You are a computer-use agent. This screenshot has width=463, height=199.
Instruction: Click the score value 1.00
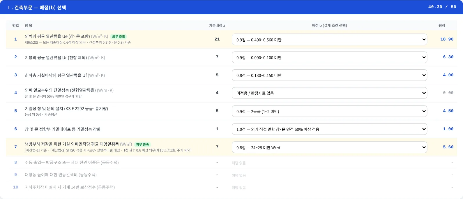[x=448, y=129]
